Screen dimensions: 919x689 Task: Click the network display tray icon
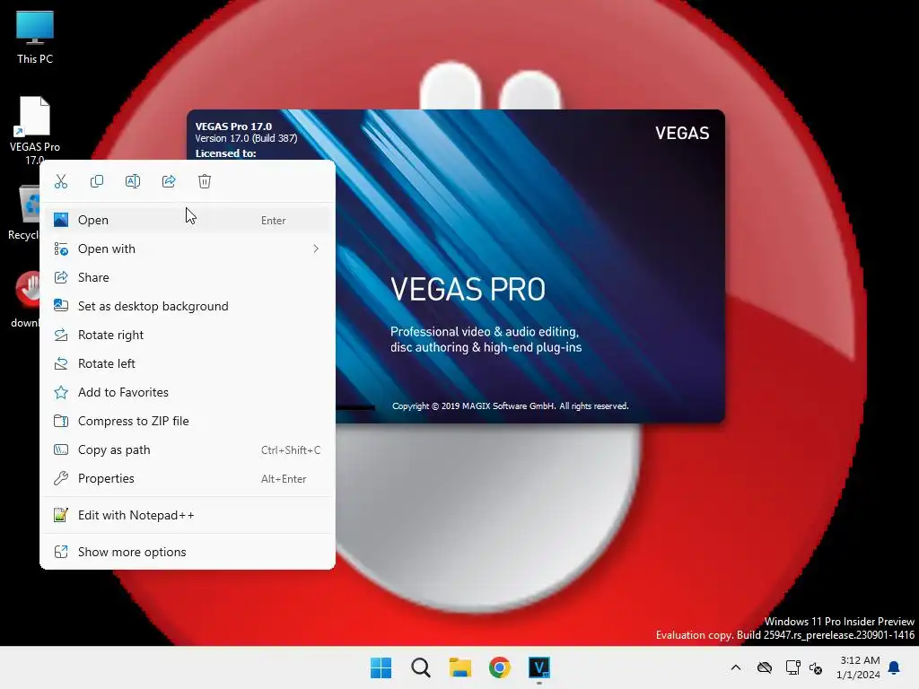[x=792, y=667]
